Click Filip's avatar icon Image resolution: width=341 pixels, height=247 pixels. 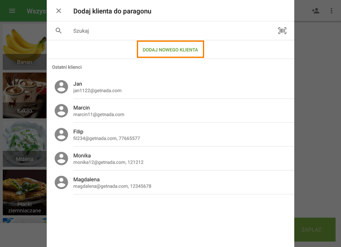click(x=61, y=135)
